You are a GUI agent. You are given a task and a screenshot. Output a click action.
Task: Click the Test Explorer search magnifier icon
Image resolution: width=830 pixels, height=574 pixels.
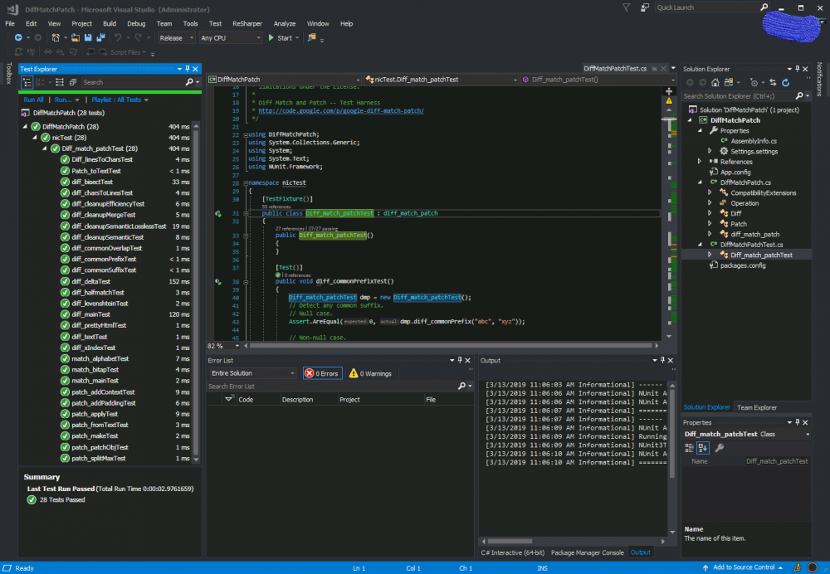189,82
